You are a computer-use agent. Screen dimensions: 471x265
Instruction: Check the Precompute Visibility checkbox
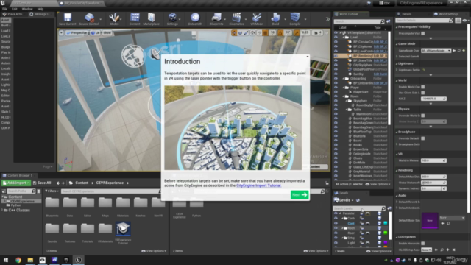[x=423, y=33]
